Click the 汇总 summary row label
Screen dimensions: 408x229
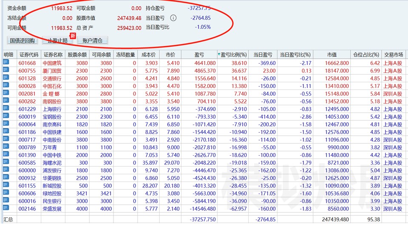[8, 219]
